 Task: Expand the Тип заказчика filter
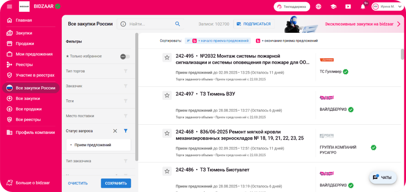pyautogui.click(x=98, y=161)
